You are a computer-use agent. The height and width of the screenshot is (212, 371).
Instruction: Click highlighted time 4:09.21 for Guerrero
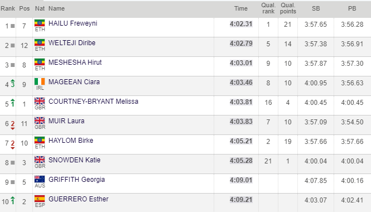click(241, 200)
